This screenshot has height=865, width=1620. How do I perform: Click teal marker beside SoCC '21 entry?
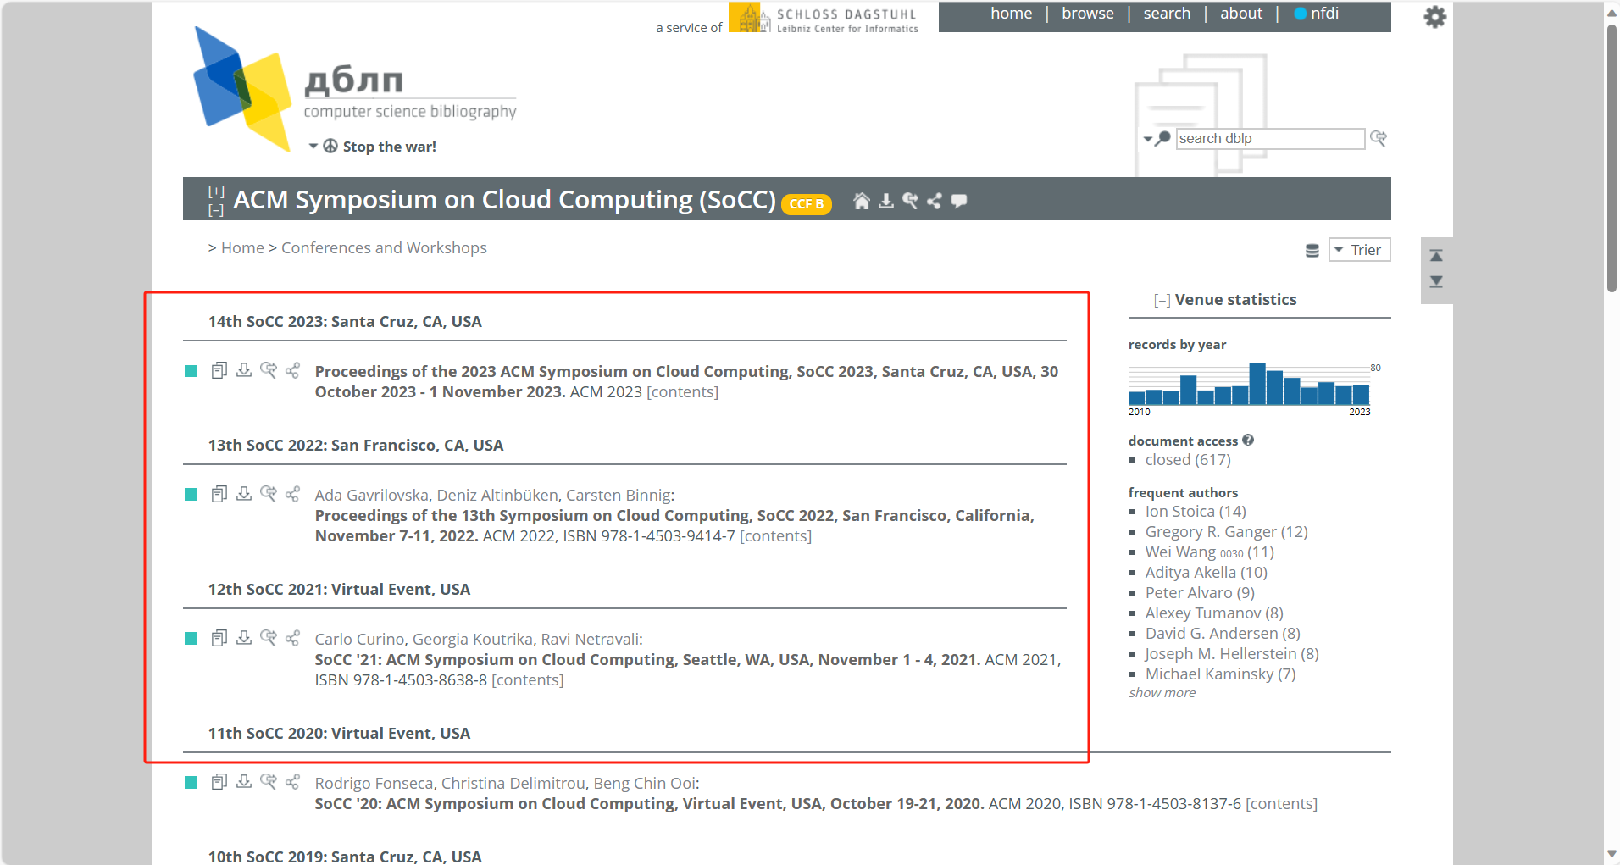(191, 639)
